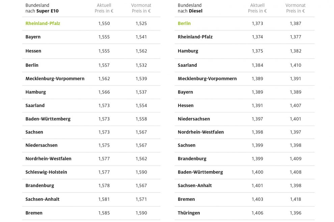This screenshot has height=222, width=334.
Task: Click Berlin previous month Diesel price 1,387
Action: (x=295, y=24)
